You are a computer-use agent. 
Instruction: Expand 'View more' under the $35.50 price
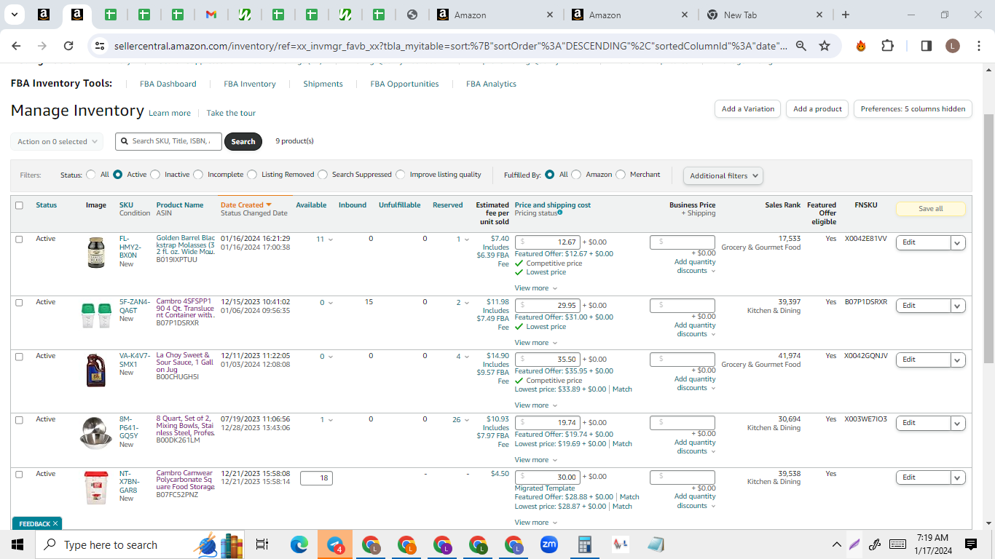point(535,405)
